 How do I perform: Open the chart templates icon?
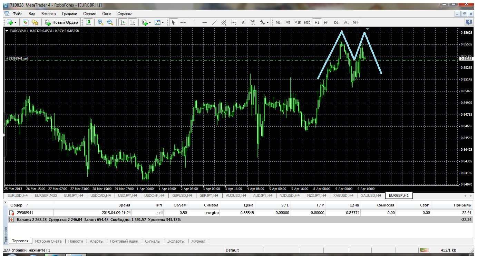coord(158,22)
